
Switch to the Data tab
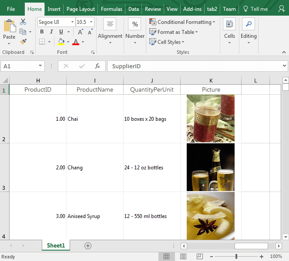coord(134,9)
